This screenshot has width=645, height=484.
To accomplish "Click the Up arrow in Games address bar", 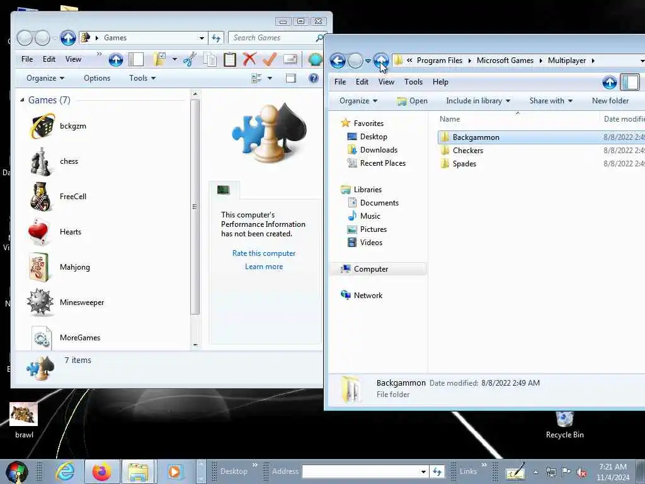I will tap(68, 38).
